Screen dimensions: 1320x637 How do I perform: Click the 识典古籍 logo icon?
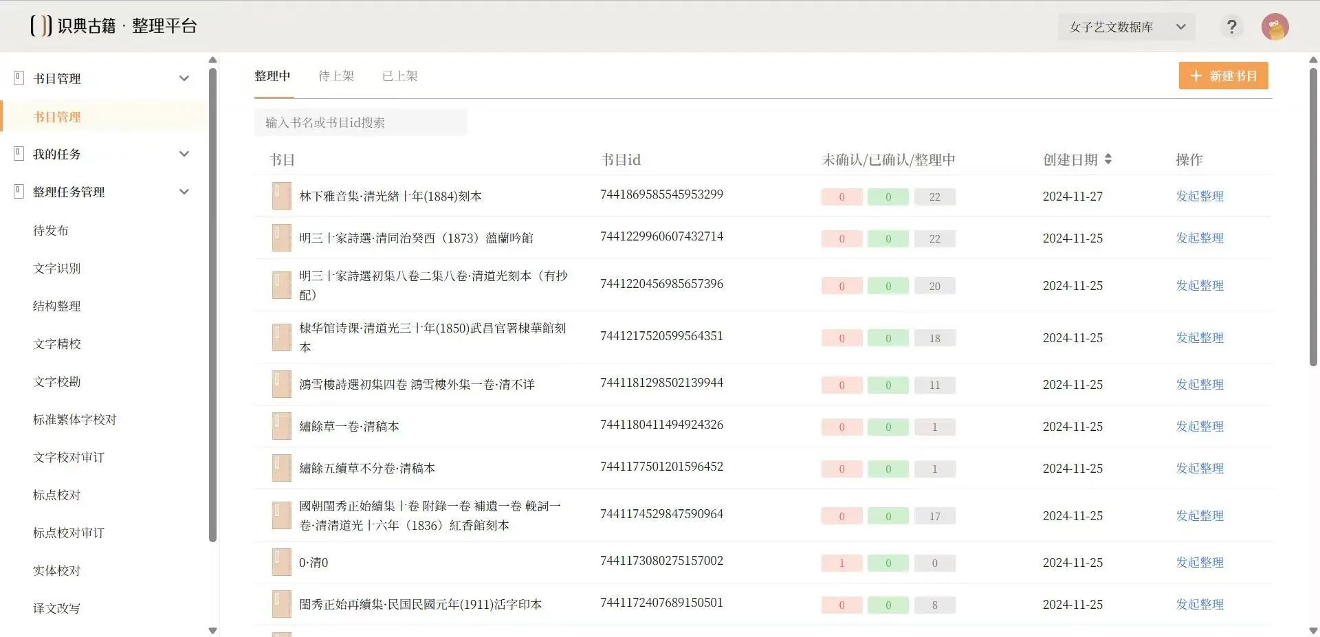point(41,26)
